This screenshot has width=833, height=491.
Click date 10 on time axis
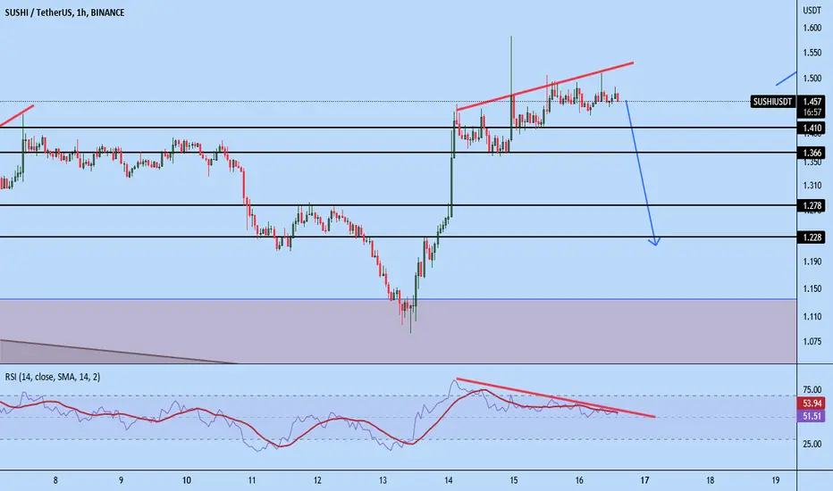click(x=187, y=480)
